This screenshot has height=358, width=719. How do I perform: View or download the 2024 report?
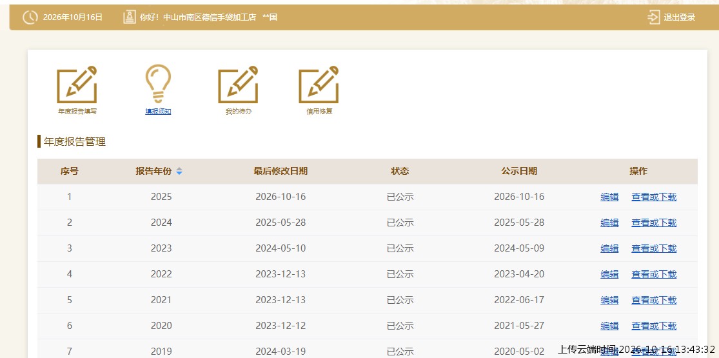(x=654, y=223)
